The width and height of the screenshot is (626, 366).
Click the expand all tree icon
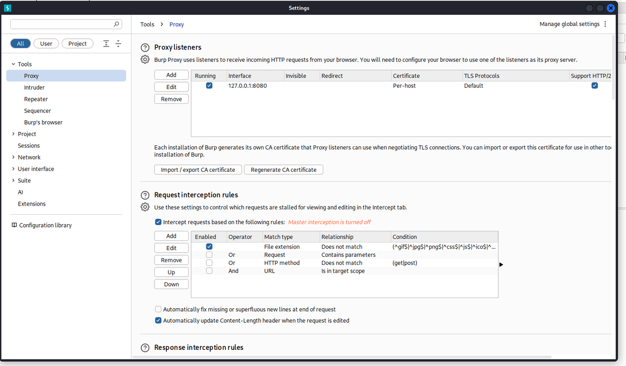pos(106,44)
